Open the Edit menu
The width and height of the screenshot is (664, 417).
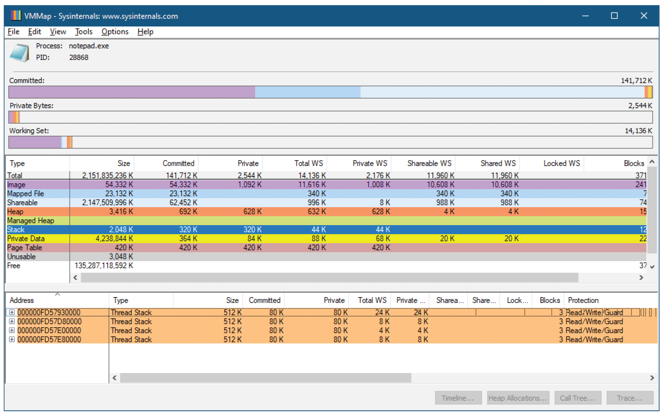35,32
